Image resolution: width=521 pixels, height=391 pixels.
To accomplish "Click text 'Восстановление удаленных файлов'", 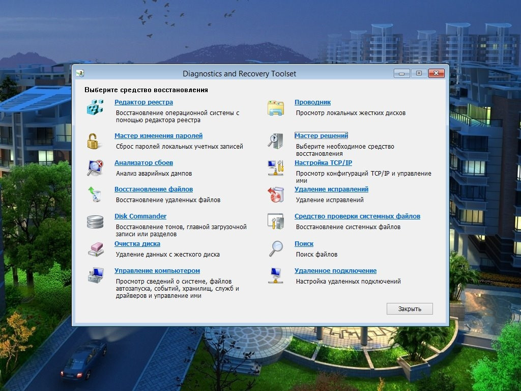I will point(168,200).
